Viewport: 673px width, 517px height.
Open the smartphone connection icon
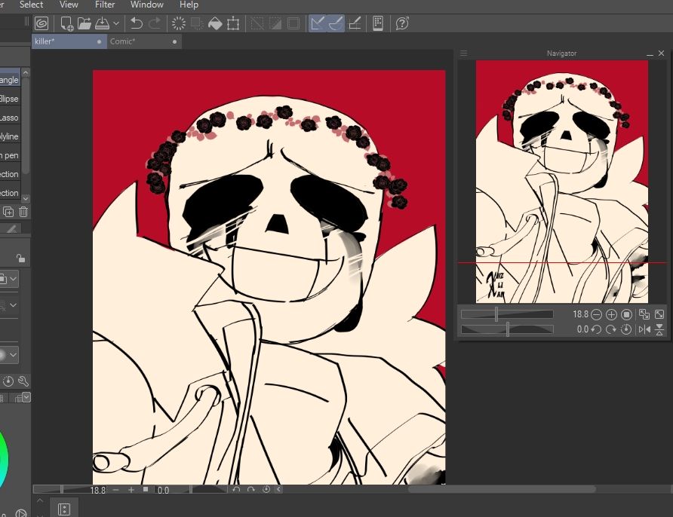tap(378, 23)
